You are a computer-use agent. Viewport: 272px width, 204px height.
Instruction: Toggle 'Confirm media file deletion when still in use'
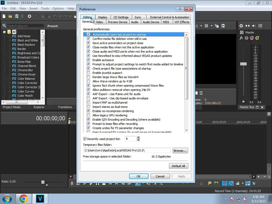click(88, 39)
